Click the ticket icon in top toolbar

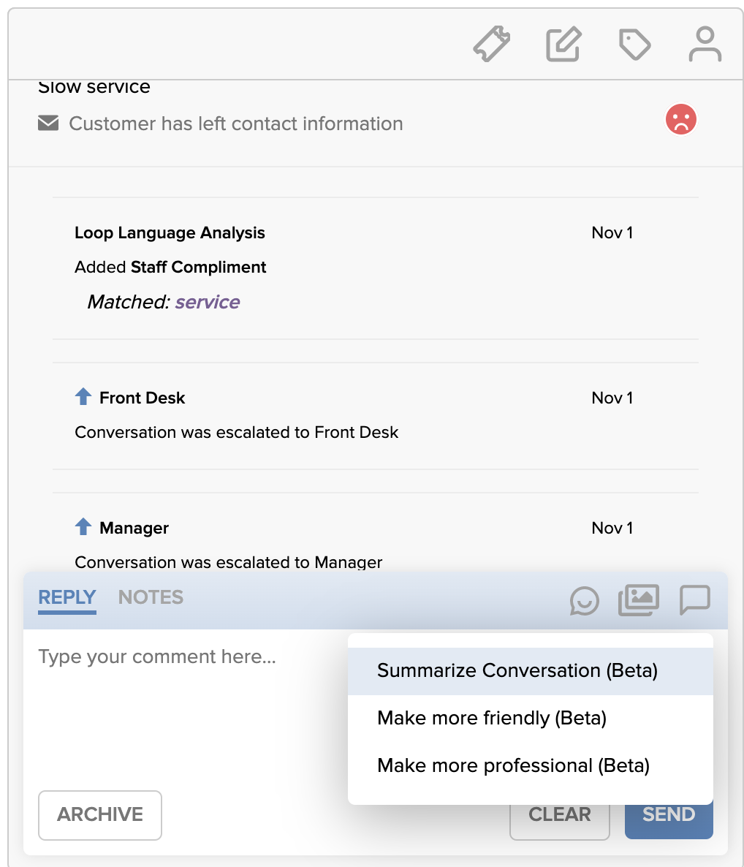pos(492,44)
